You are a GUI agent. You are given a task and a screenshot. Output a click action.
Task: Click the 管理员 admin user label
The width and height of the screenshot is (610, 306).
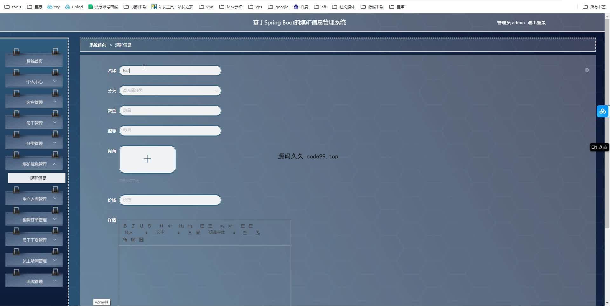point(511,23)
